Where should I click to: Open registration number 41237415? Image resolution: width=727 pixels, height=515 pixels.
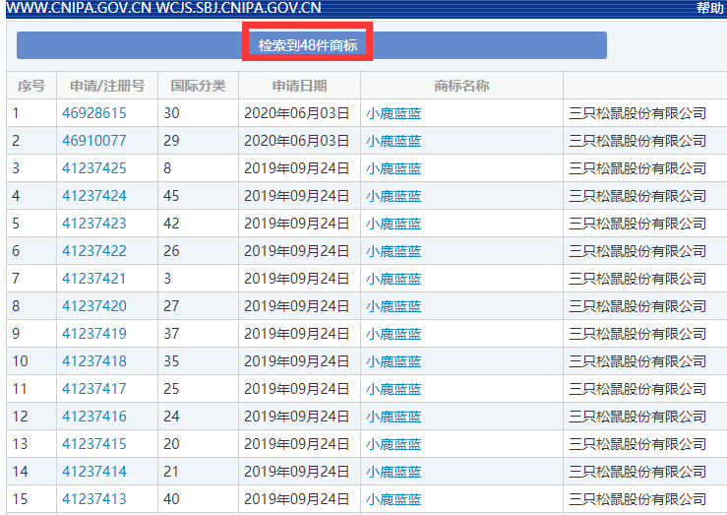(x=94, y=444)
